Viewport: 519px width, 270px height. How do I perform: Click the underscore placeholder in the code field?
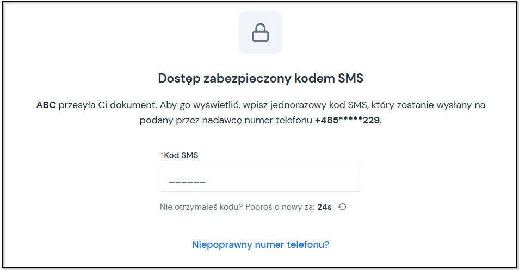(187, 182)
